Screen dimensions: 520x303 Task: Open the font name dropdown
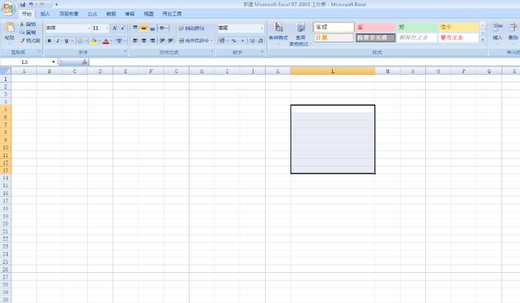pyautogui.click(x=89, y=29)
